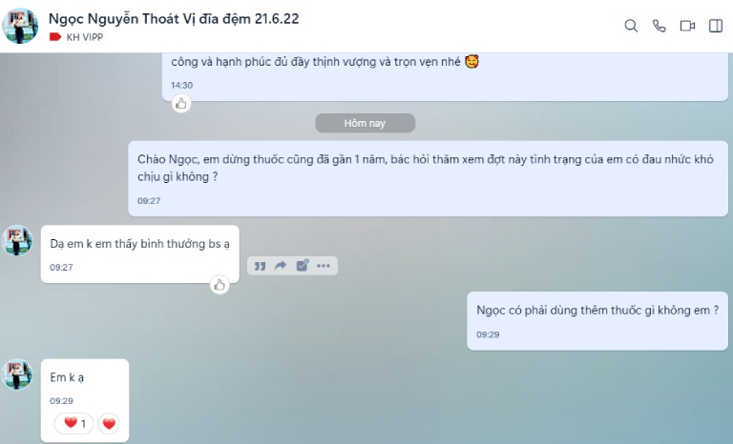733x444 pixels.
Task: Click the quote reply icon on the message
Action: (x=260, y=266)
